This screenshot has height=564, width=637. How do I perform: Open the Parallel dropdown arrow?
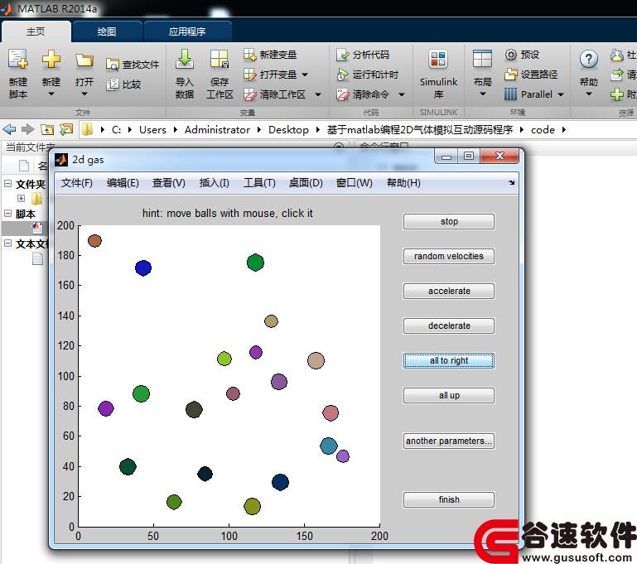561,94
